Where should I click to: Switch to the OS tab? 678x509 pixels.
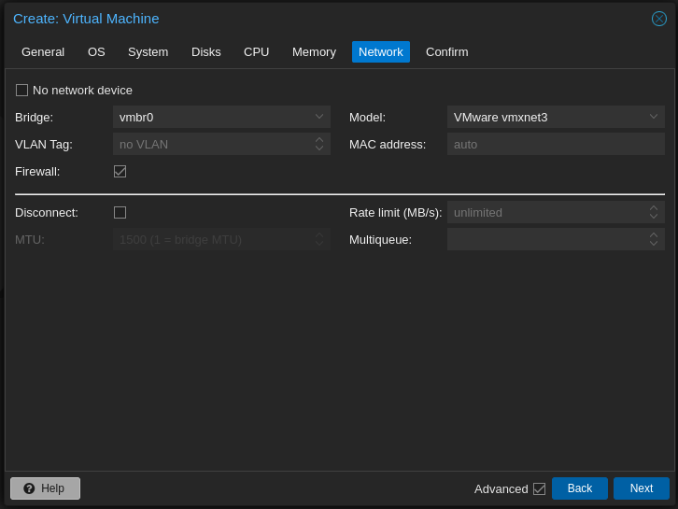pos(96,52)
